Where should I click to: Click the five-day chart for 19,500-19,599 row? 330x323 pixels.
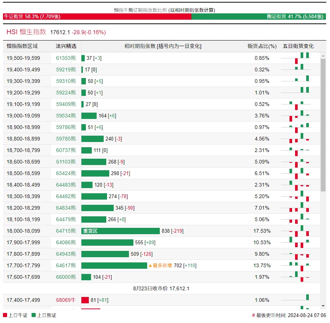pos(300,58)
